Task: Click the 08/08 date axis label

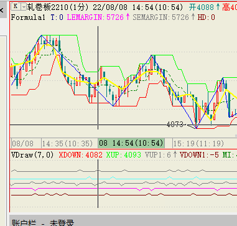Action: [22, 143]
